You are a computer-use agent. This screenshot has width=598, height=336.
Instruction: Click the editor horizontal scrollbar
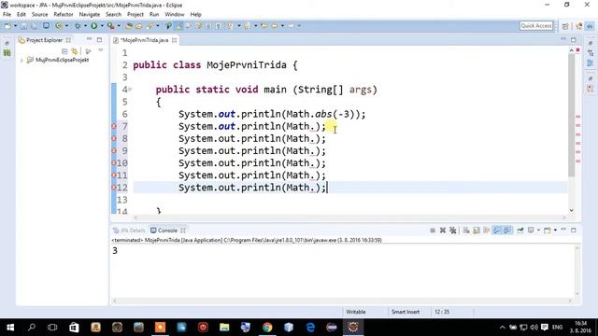click(x=349, y=217)
